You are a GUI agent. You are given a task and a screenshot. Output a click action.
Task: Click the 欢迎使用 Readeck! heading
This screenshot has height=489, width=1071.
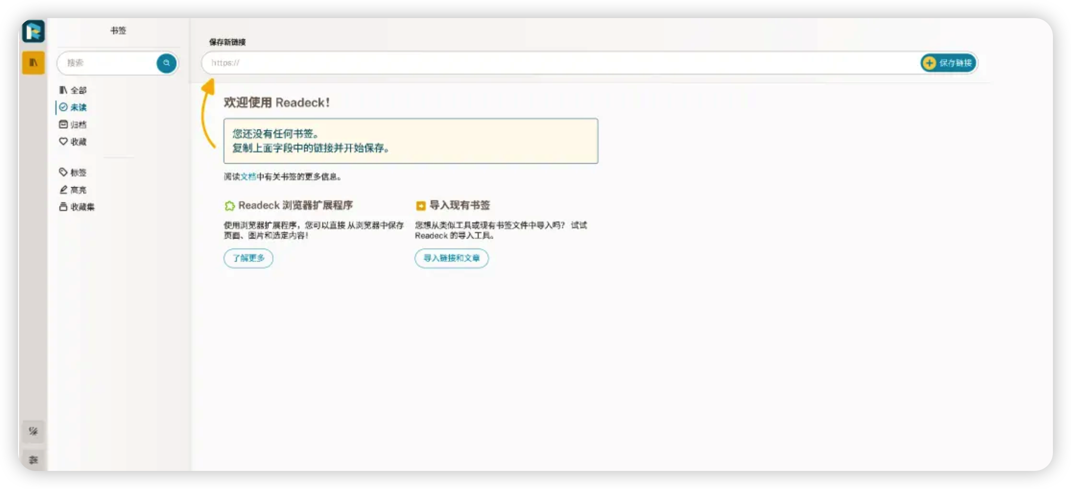click(277, 102)
